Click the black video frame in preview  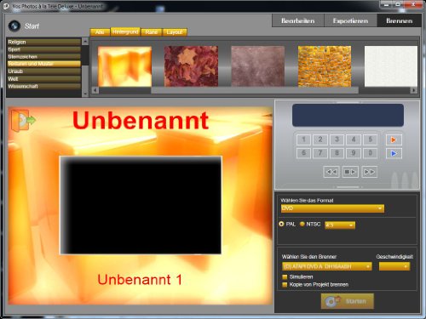coord(141,205)
